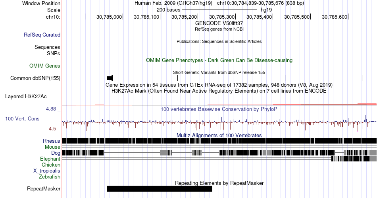Click the RefSeq genes from NCBI title

pos(219,29)
